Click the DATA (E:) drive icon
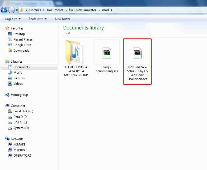 pyautogui.click(x=10, y=123)
